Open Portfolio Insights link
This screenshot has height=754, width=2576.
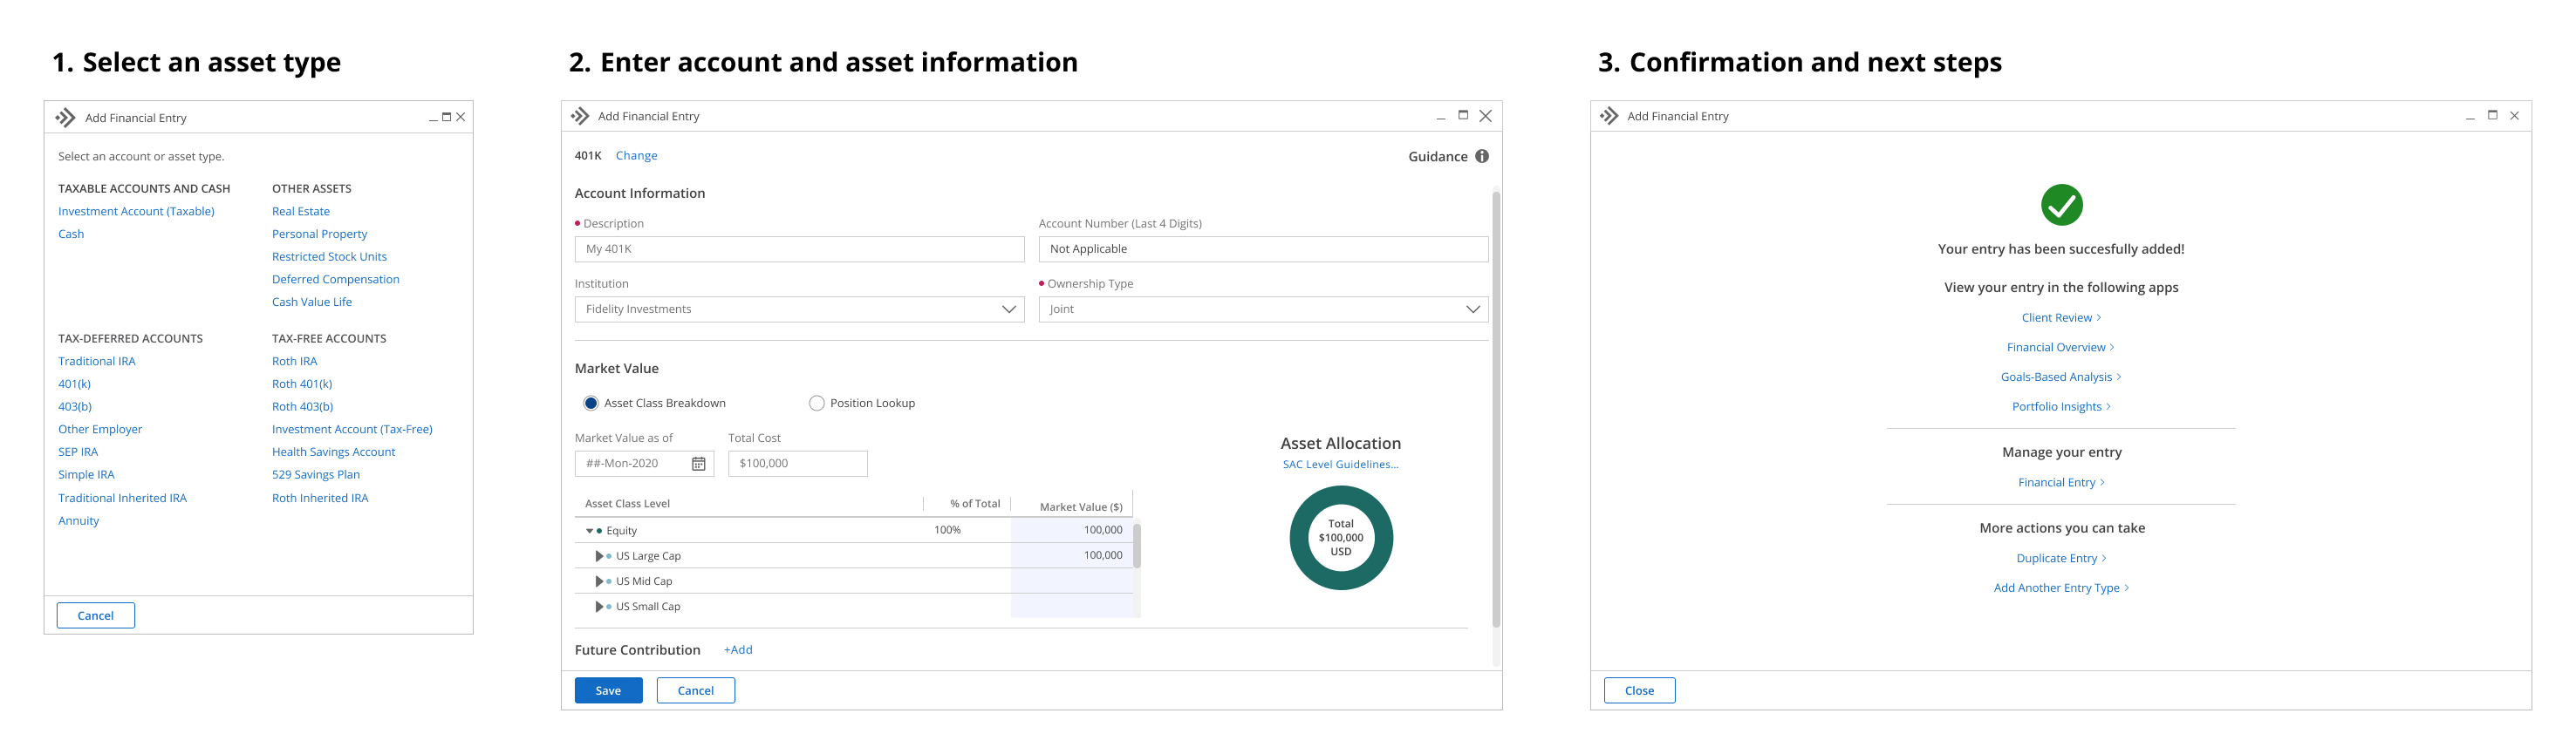(x=2061, y=407)
